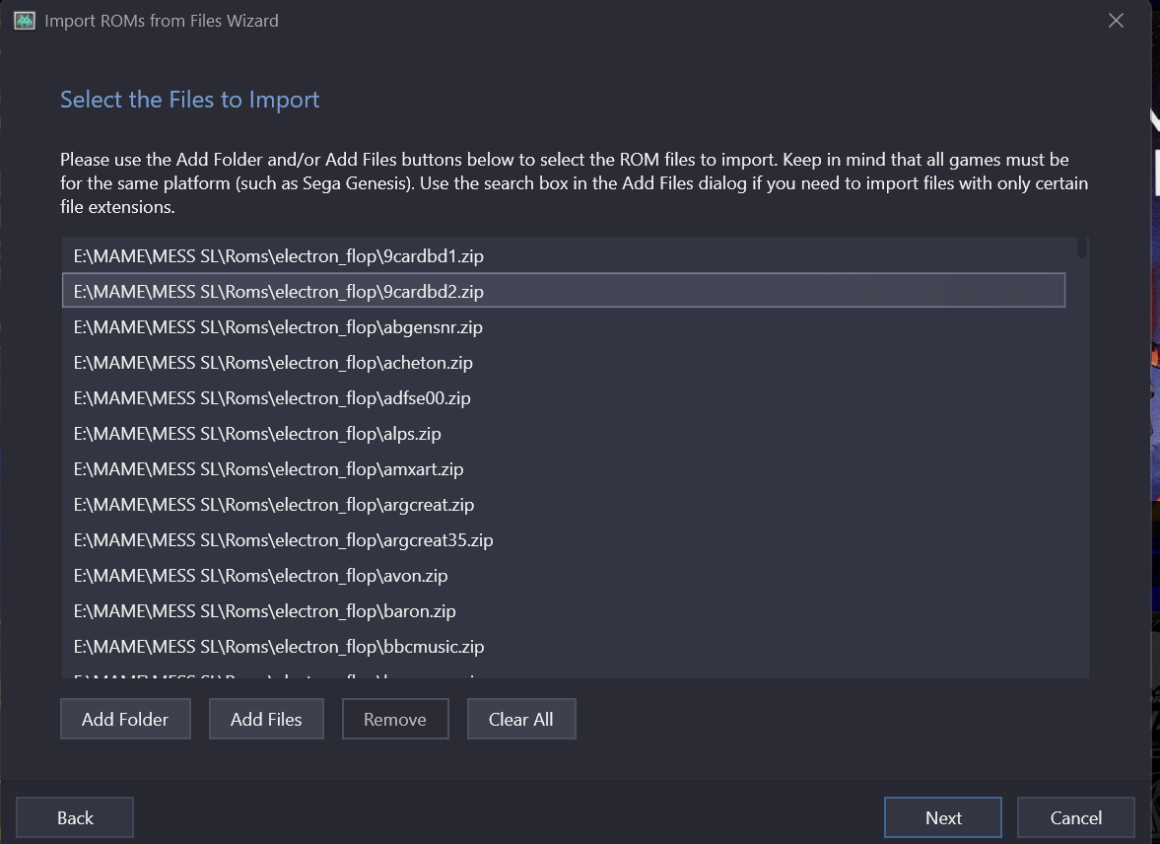Select the 9cardbd2.zip list row
The height and width of the screenshot is (844, 1160).
pyautogui.click(x=279, y=292)
